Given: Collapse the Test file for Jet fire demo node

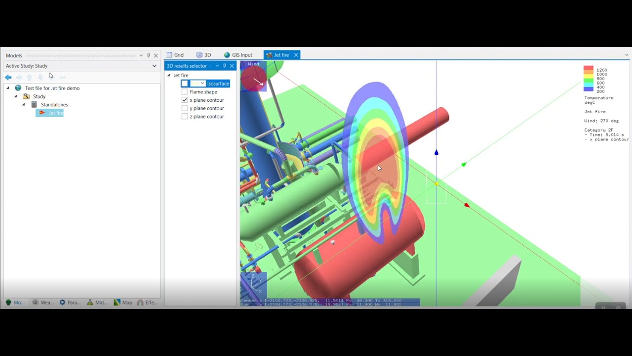Looking at the screenshot, I should [x=7, y=88].
